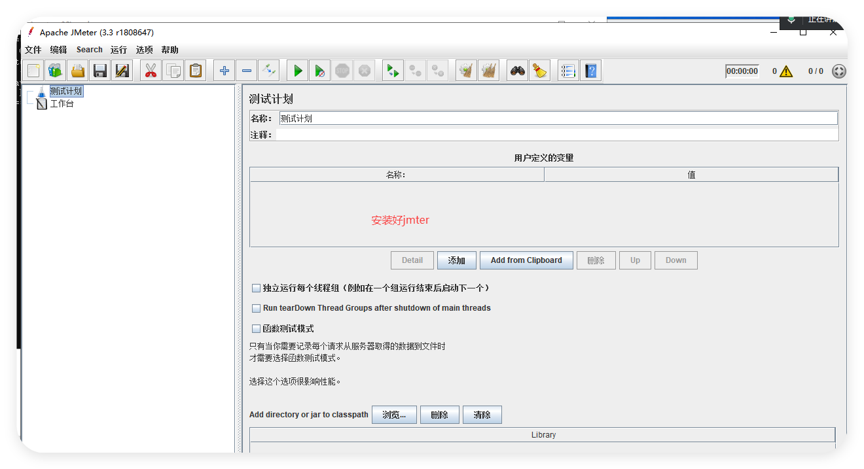Screen dimensions: 864x469
Task: Click the 注释 comment field
Action: (557, 135)
